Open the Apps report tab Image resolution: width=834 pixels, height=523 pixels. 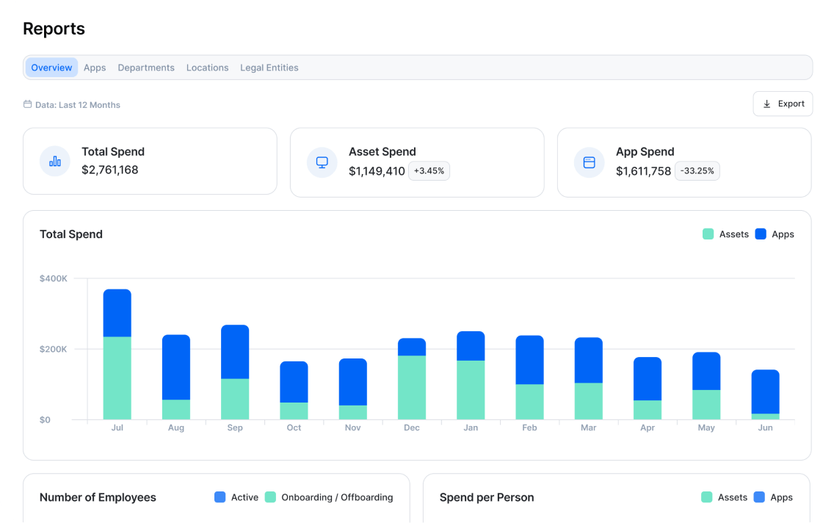(95, 67)
